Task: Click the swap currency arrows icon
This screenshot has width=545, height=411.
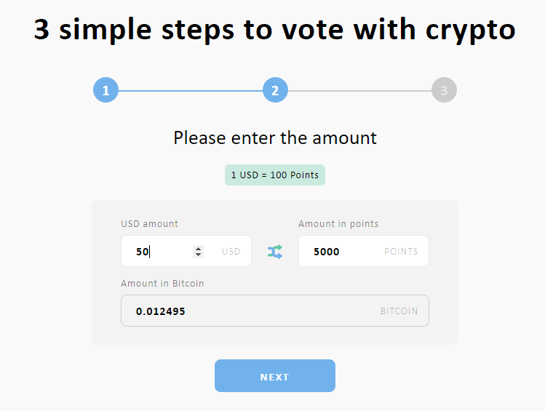Action: pos(275,252)
